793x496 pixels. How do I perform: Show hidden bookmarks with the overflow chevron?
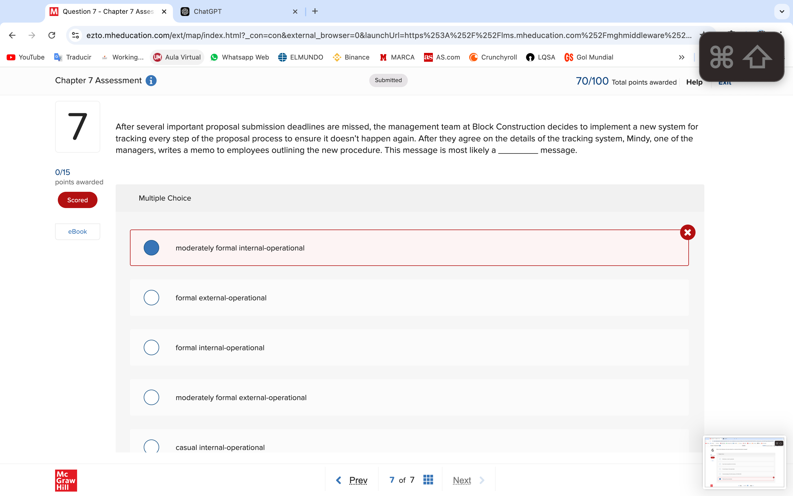point(681,57)
